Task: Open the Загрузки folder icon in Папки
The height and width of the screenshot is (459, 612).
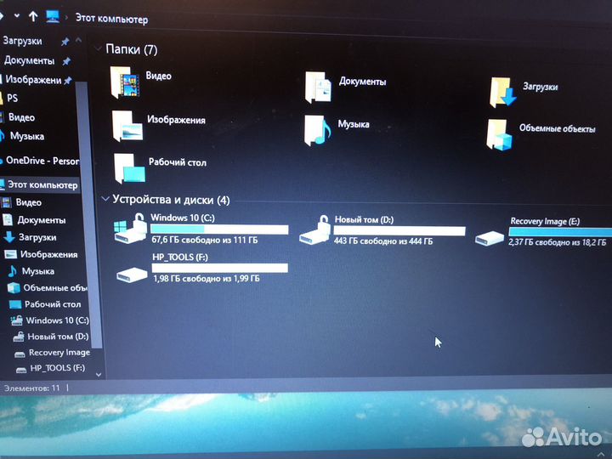Action: [x=502, y=92]
